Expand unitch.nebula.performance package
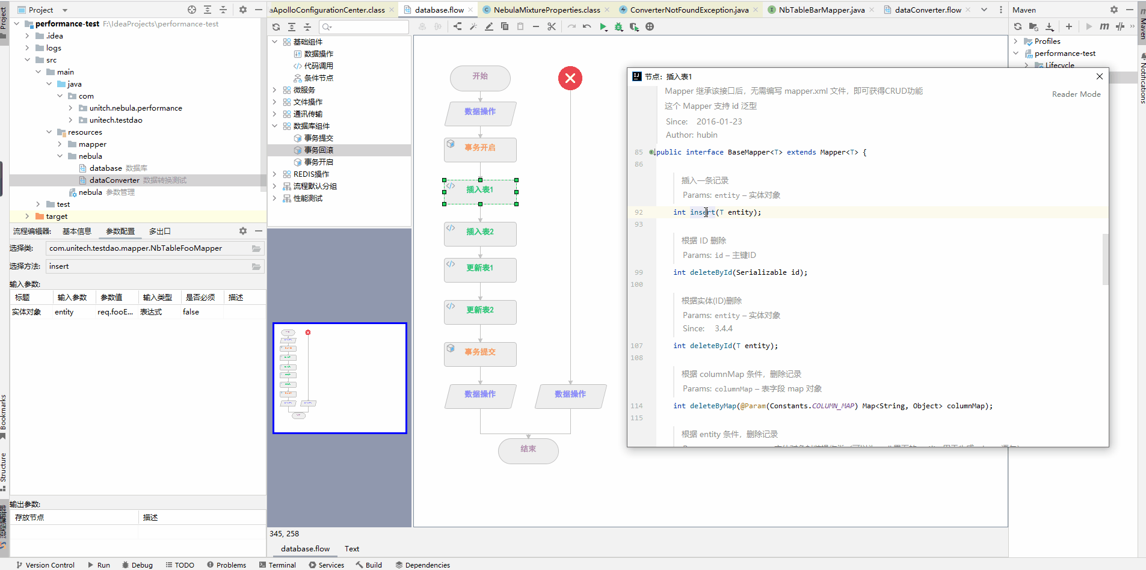Viewport: 1146px width, 570px height. (71, 108)
